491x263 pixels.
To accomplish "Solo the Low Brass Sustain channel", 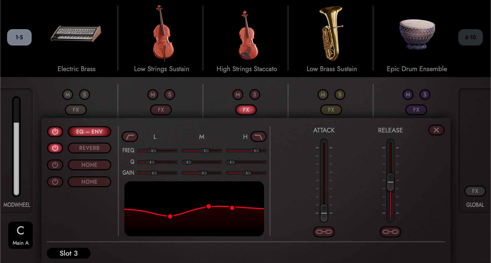I will point(340,95).
